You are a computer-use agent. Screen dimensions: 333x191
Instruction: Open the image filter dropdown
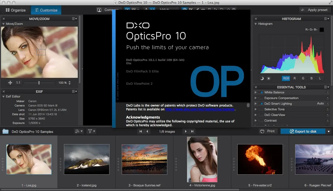click(x=91, y=131)
